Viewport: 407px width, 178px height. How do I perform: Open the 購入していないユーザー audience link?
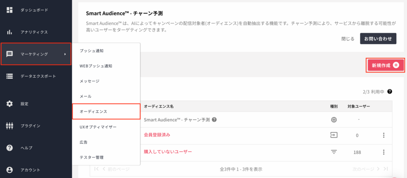168,151
